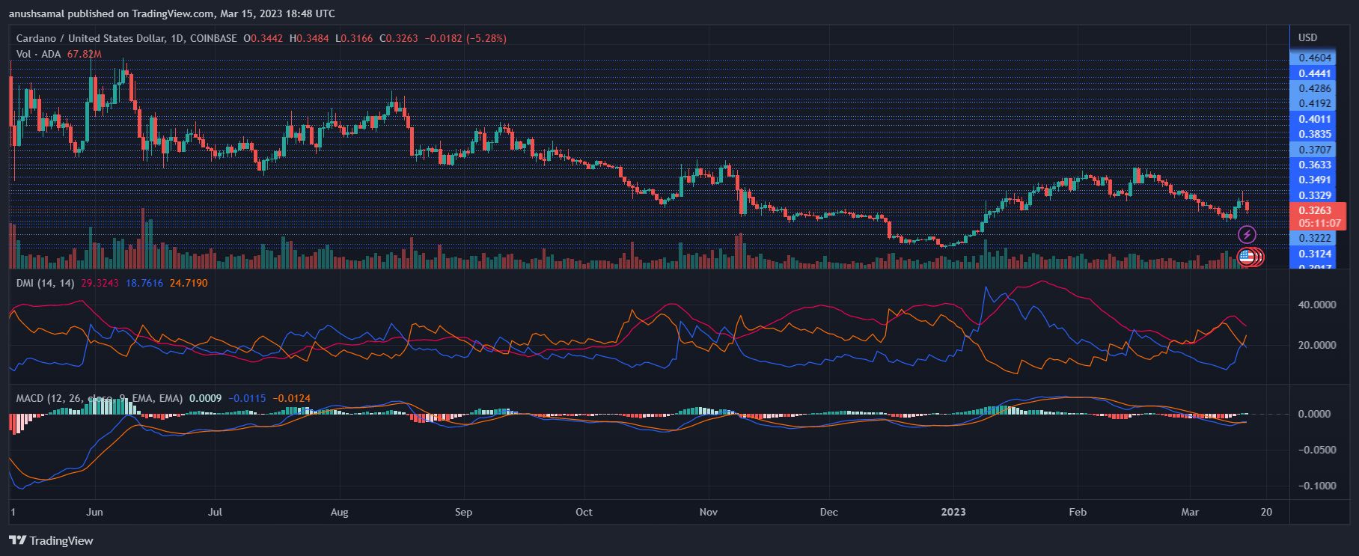Click the percent change −5.28% value
Image resolution: width=1359 pixels, height=556 pixels.
point(486,38)
